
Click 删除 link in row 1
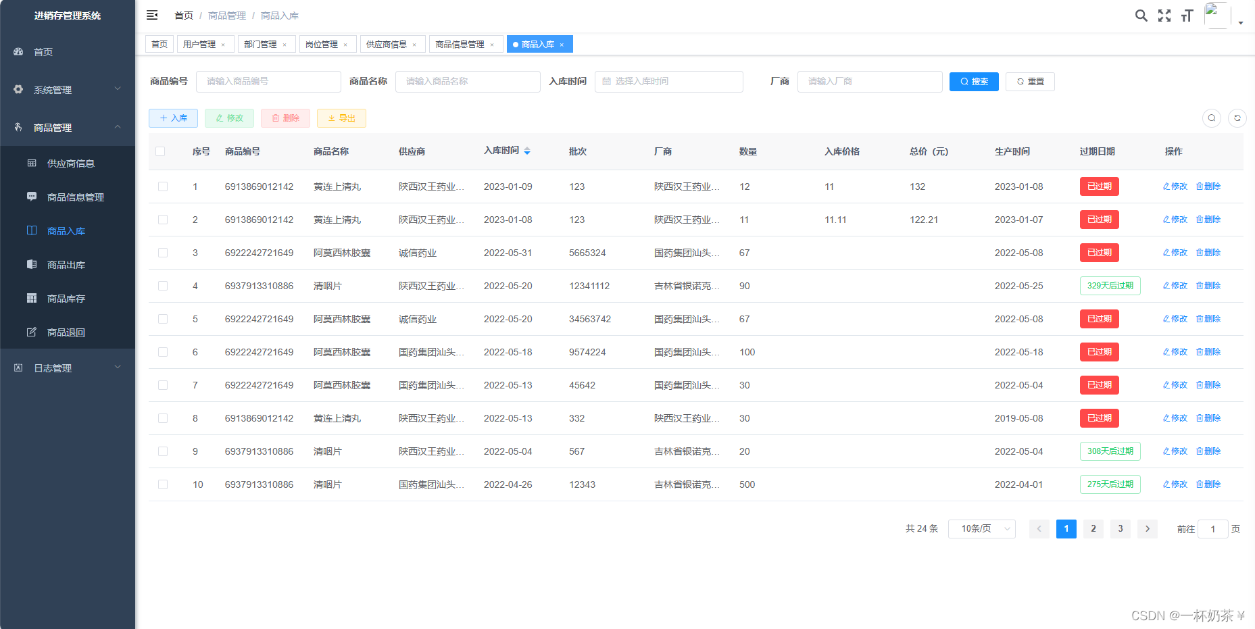click(1208, 186)
